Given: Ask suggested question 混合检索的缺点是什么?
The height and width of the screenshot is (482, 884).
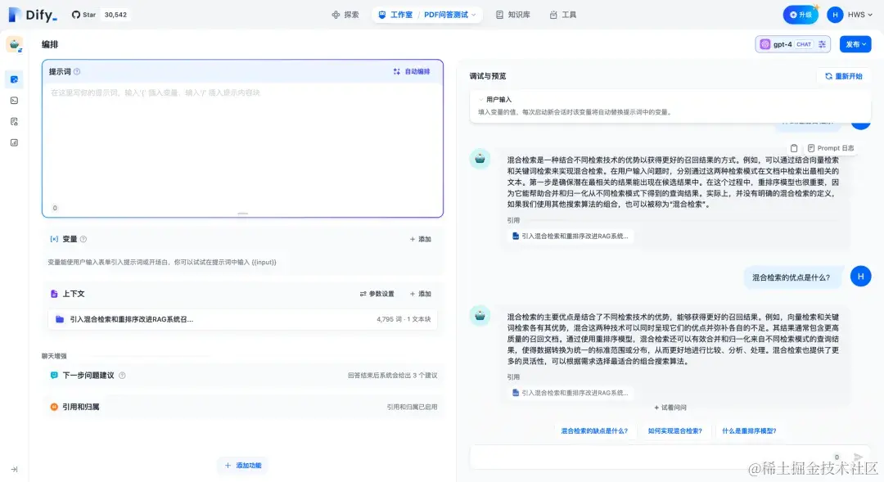Looking at the screenshot, I should [594, 430].
